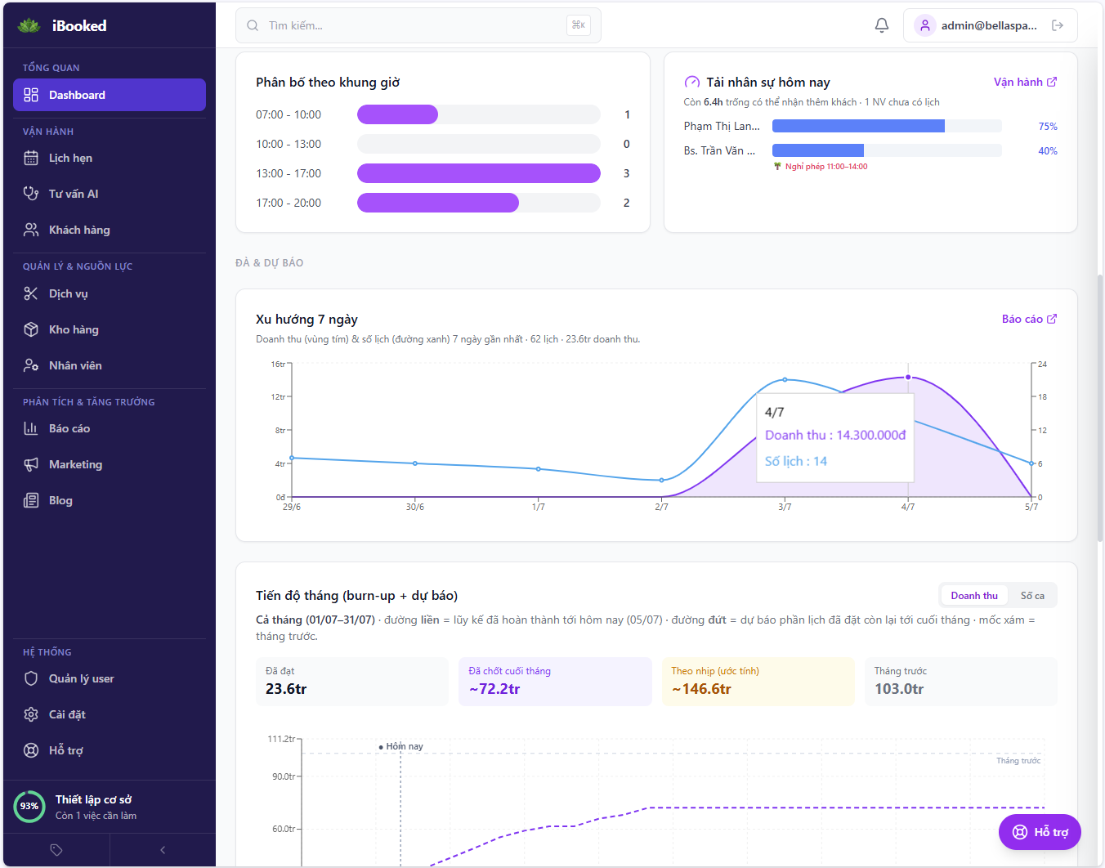Go to Khách hàng page

(110, 230)
